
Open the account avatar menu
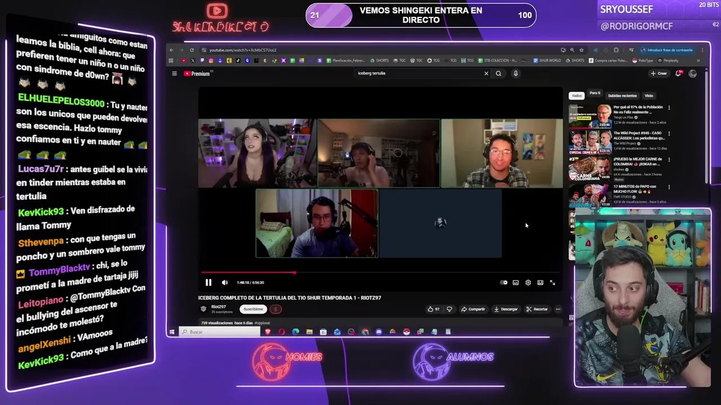point(692,73)
